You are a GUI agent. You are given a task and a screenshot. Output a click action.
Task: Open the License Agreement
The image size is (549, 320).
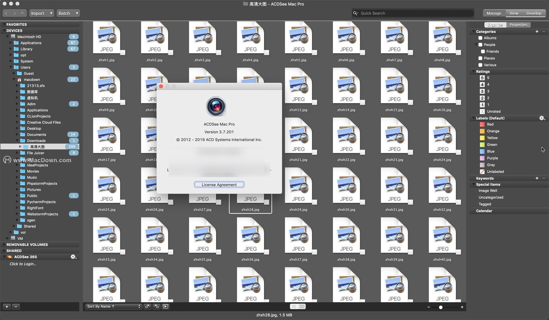point(219,184)
